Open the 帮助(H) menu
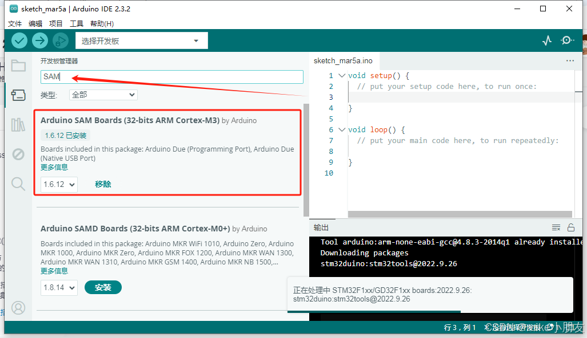The width and height of the screenshot is (587, 338). pyautogui.click(x=102, y=23)
